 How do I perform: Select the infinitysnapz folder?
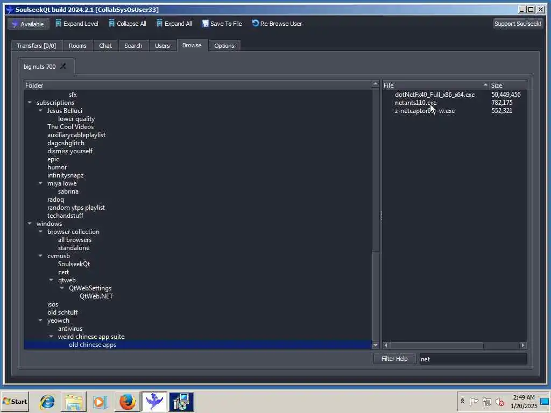coord(65,175)
